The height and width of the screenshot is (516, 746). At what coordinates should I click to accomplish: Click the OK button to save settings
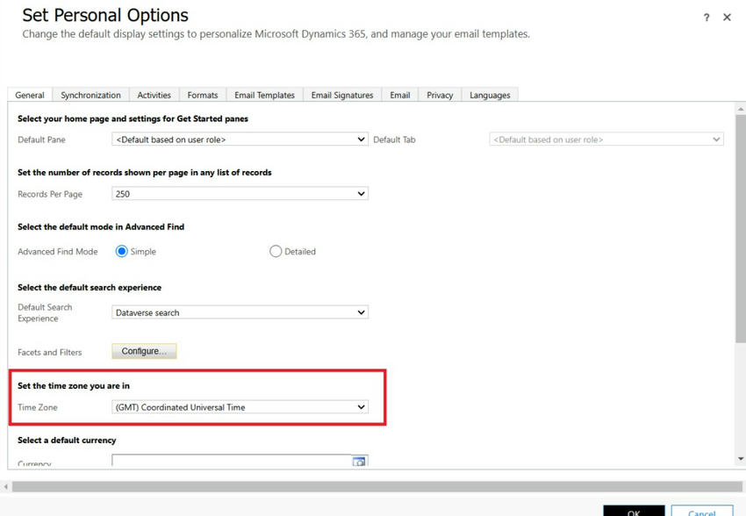(634, 512)
